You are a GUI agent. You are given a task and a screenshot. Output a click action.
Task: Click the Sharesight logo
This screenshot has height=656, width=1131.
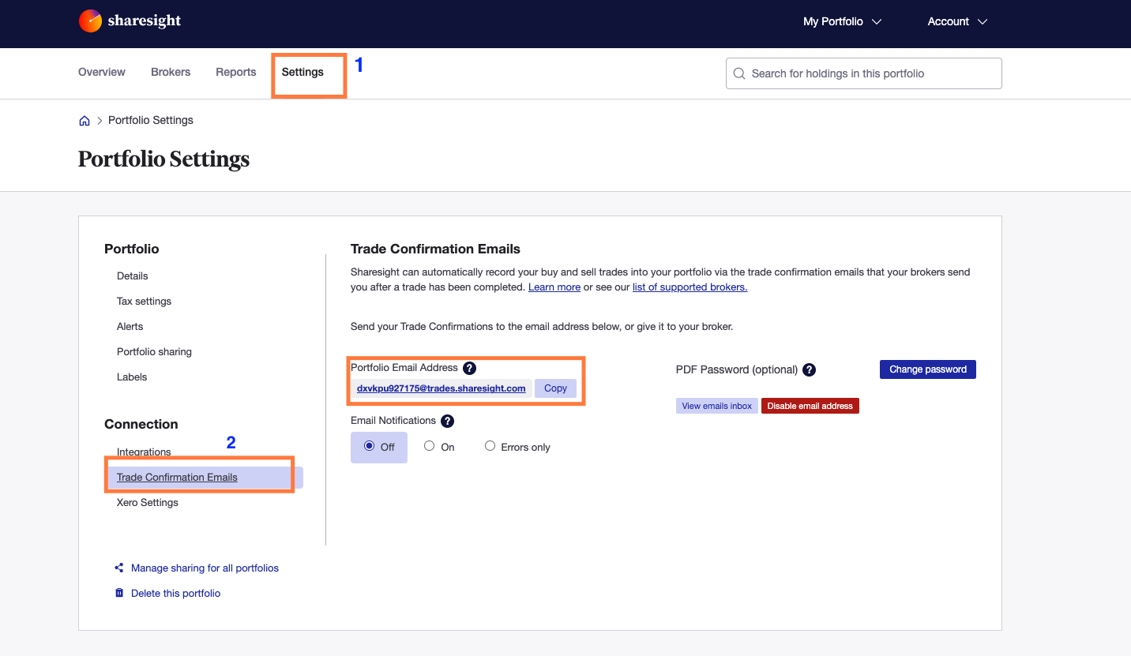click(x=130, y=21)
